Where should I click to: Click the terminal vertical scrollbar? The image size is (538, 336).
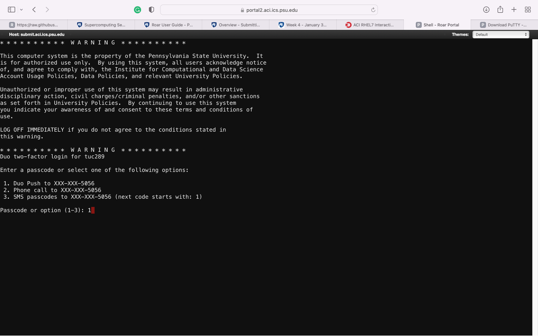pyautogui.click(x=535, y=187)
